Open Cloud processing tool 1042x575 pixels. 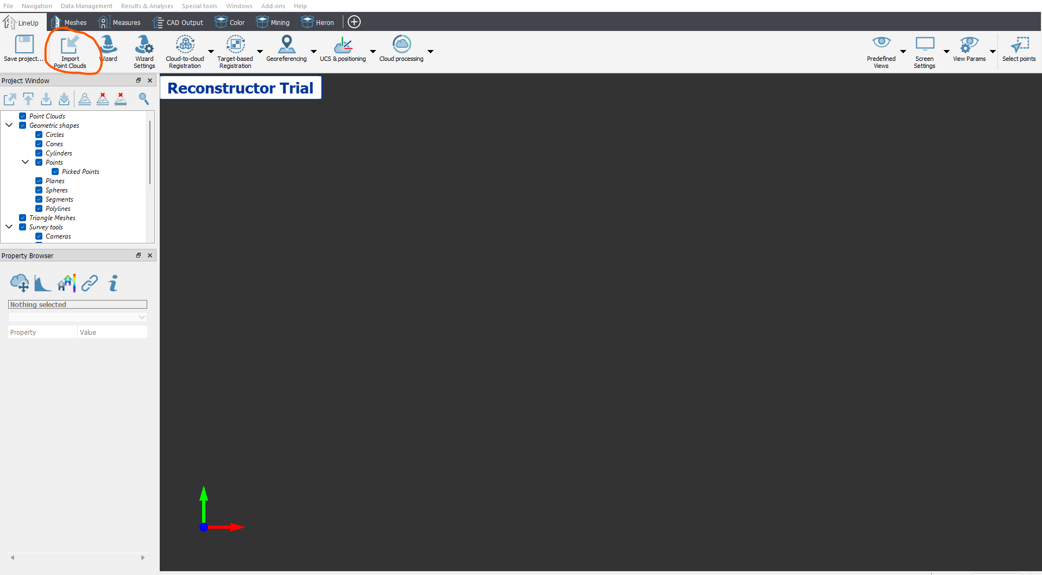401,49
